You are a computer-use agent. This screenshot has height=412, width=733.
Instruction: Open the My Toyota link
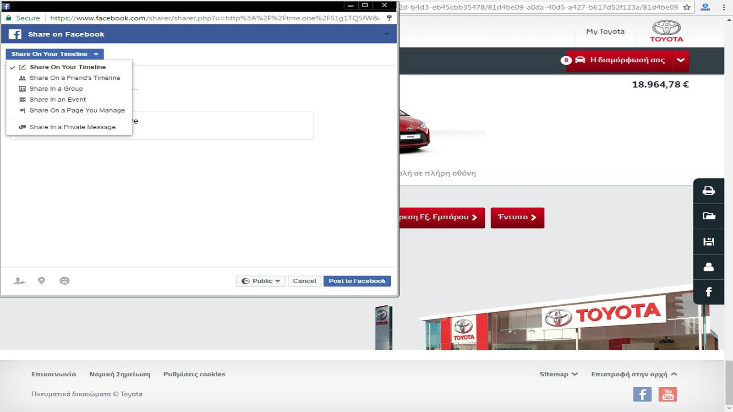coord(605,32)
